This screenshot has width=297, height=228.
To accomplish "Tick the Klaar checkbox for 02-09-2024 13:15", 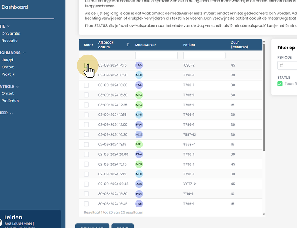I will tap(86, 144).
